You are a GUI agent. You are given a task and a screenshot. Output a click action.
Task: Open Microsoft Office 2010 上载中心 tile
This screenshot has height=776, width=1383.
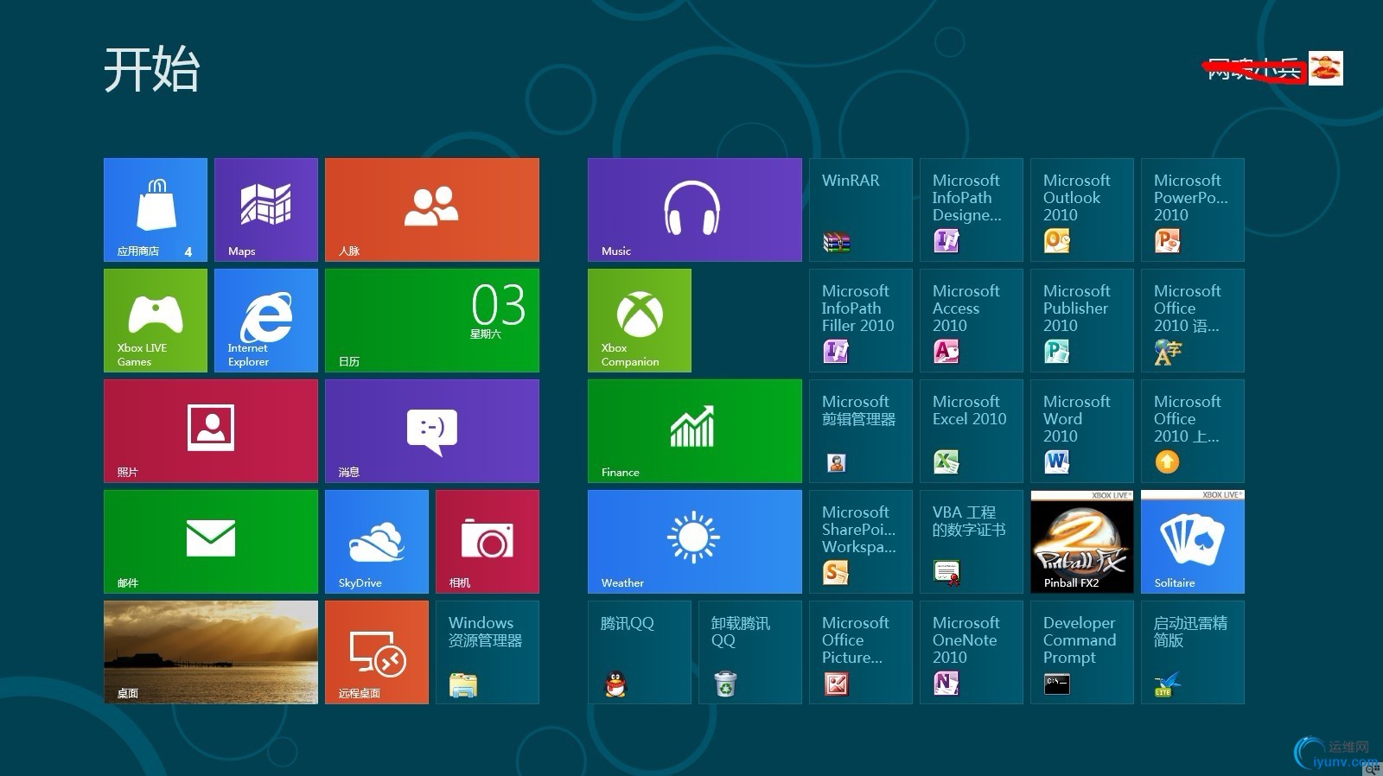1193,431
